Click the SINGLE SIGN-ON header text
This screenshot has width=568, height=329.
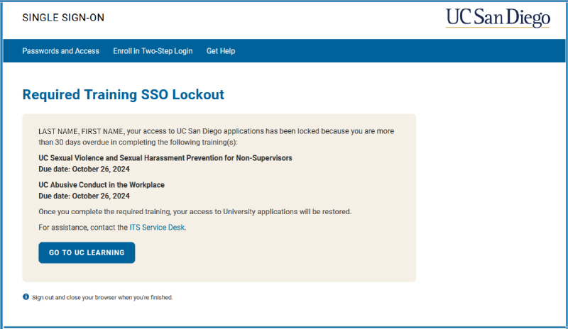click(63, 18)
